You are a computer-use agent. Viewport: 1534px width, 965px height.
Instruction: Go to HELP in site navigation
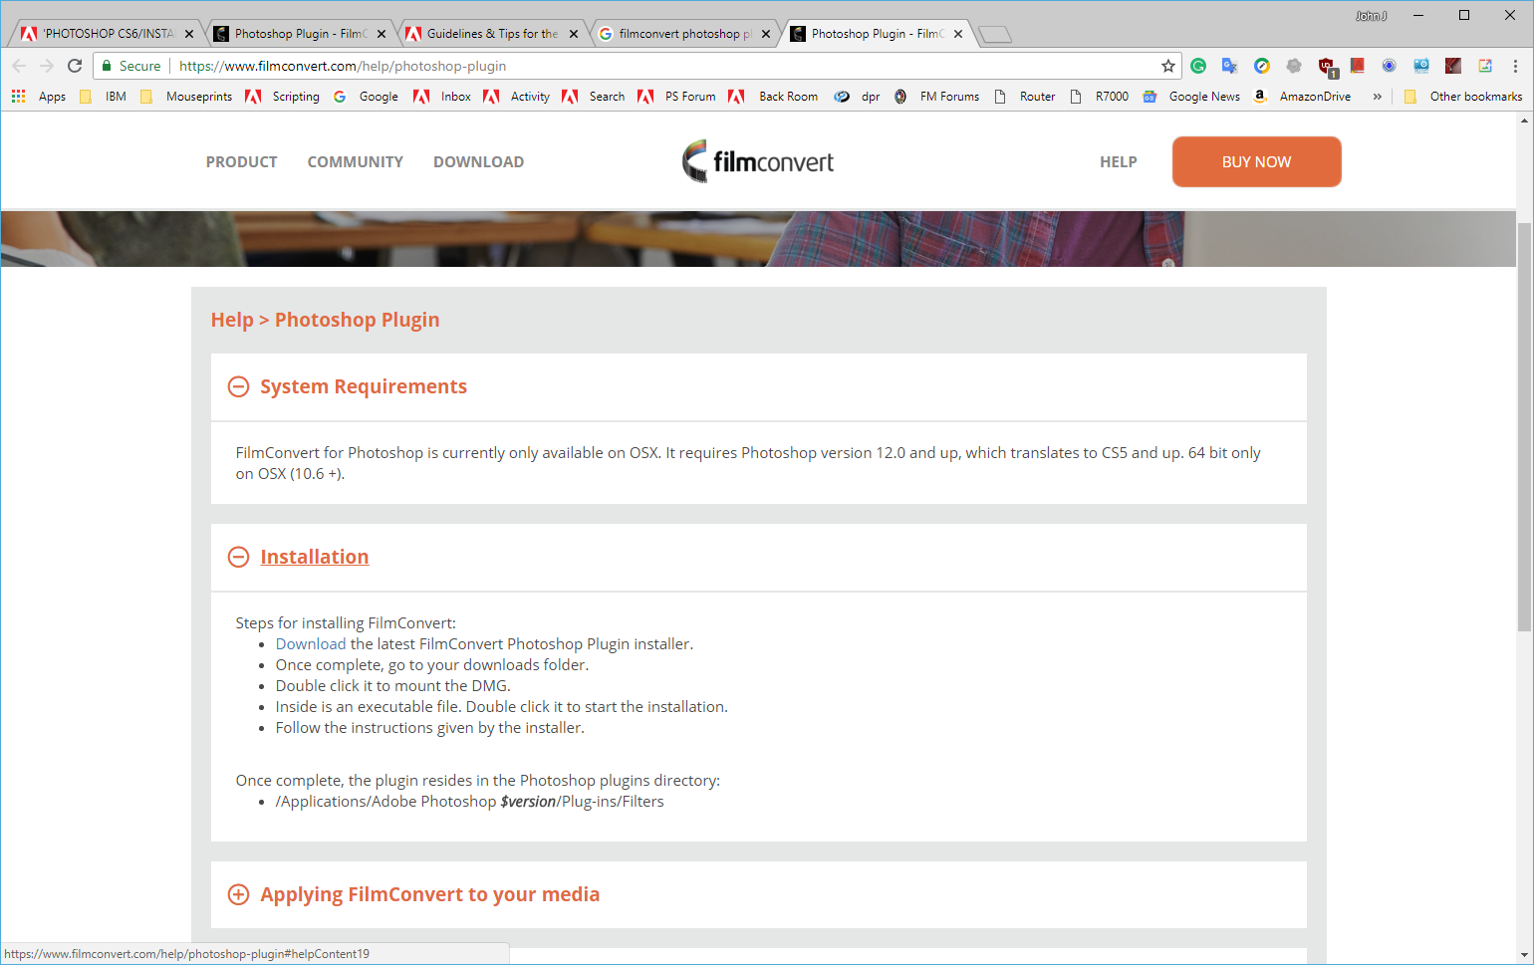[x=1118, y=161]
